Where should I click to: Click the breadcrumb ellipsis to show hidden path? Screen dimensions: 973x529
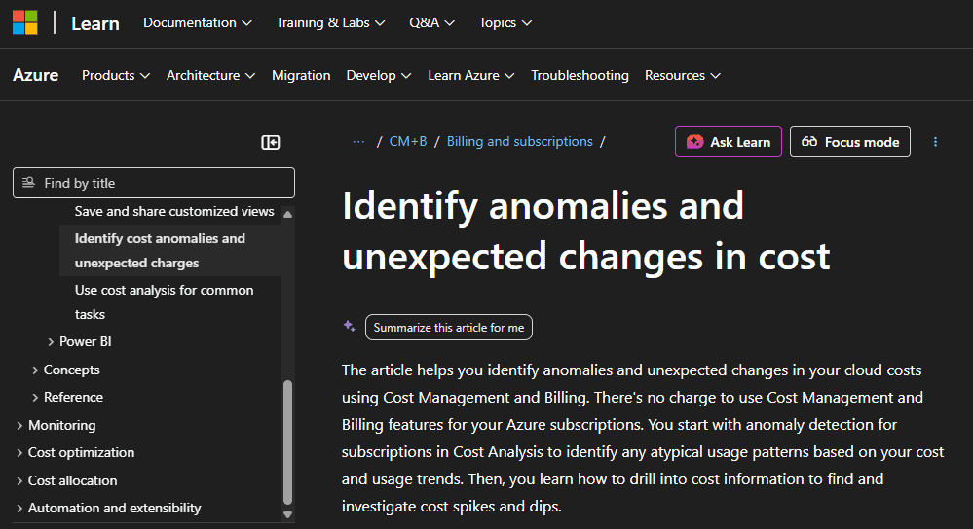point(358,142)
